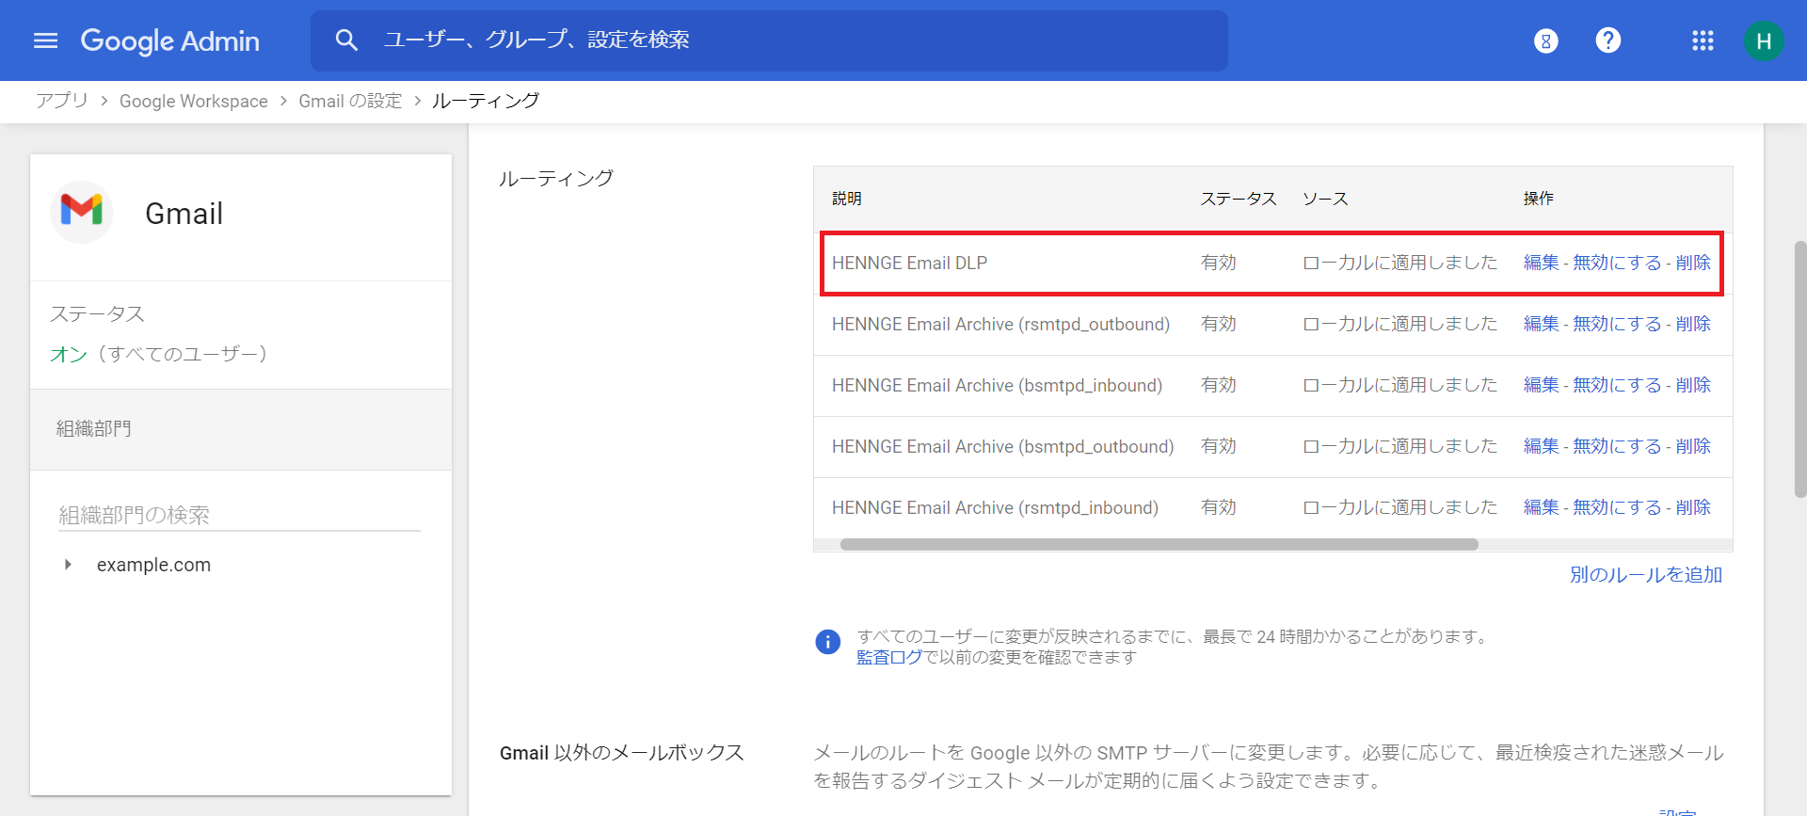The image size is (1807, 816).
Task: Delete the bsmtpd_outbound archive rule
Action: coord(1693,446)
